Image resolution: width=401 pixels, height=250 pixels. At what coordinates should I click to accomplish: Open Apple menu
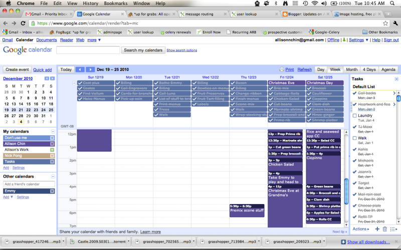9,3
